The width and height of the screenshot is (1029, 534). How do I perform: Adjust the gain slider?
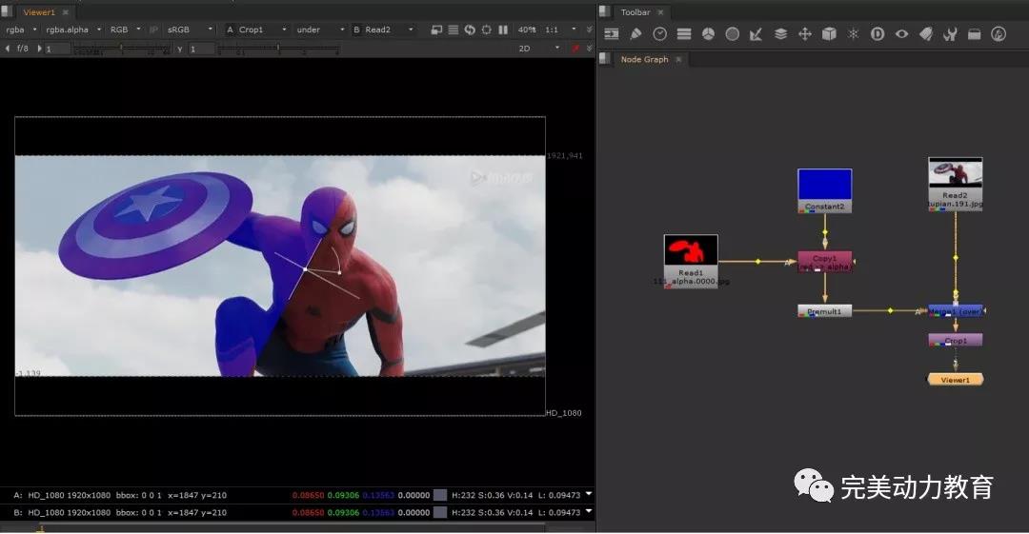click(x=122, y=49)
